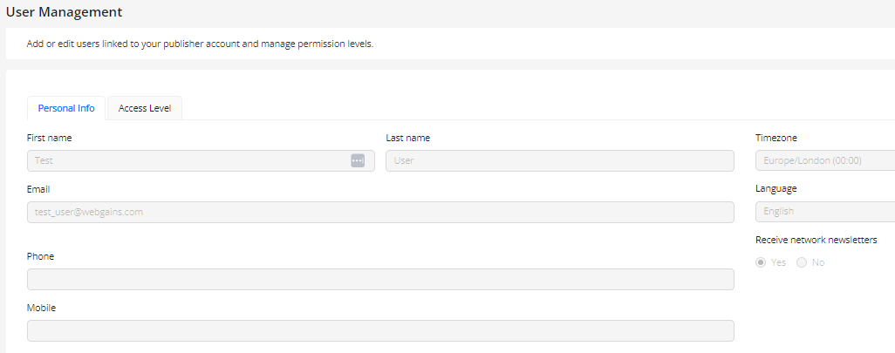Click the Language label
The width and height of the screenshot is (895, 353).
(x=775, y=188)
